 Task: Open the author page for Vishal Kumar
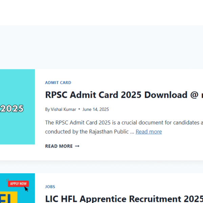coord(64,109)
